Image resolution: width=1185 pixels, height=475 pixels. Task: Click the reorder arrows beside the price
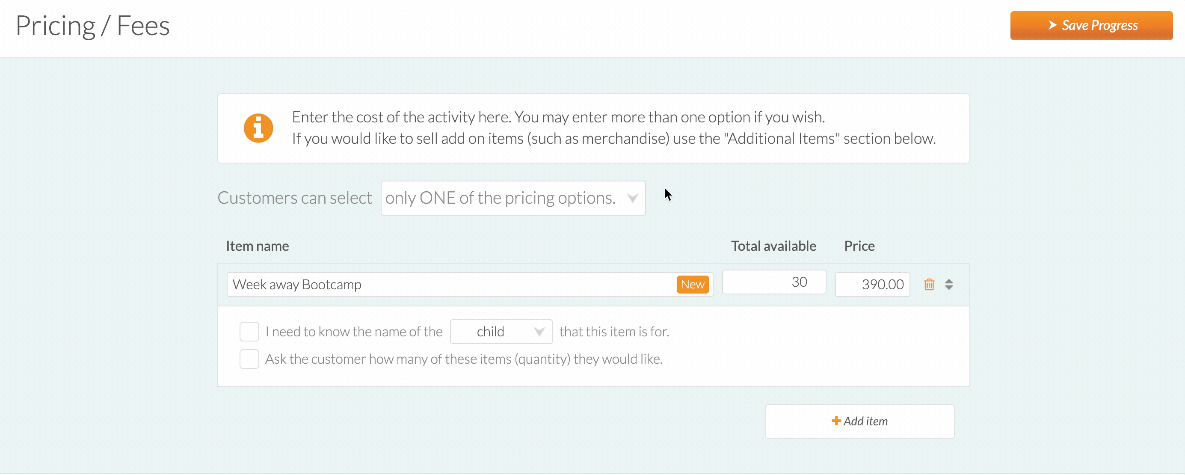click(x=948, y=285)
